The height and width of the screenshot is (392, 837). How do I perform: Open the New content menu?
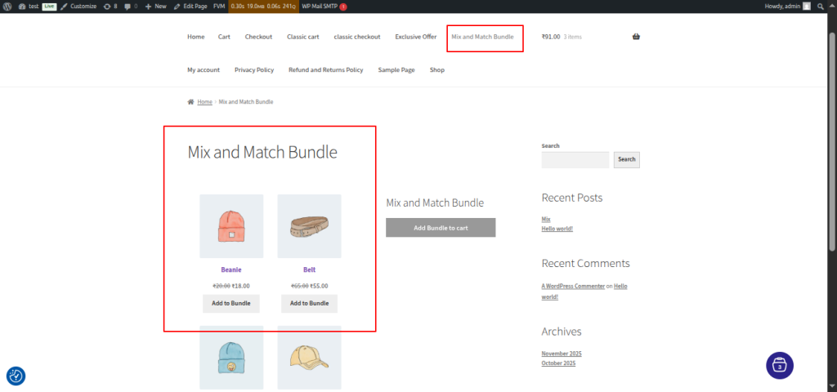click(156, 7)
